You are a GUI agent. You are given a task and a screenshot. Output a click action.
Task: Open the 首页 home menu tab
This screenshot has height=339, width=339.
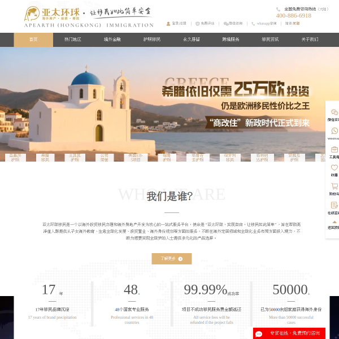(33, 40)
